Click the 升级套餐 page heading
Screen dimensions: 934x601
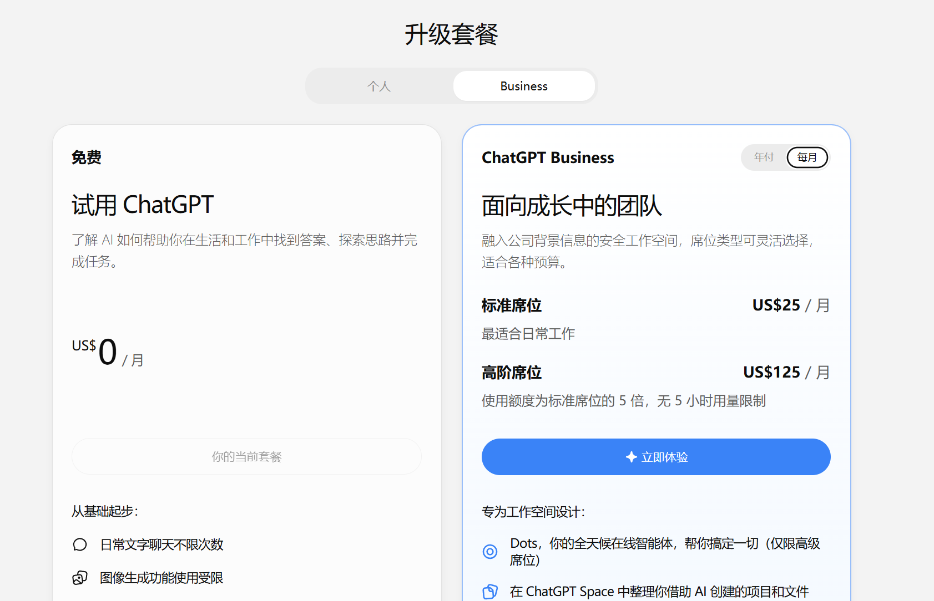[451, 34]
